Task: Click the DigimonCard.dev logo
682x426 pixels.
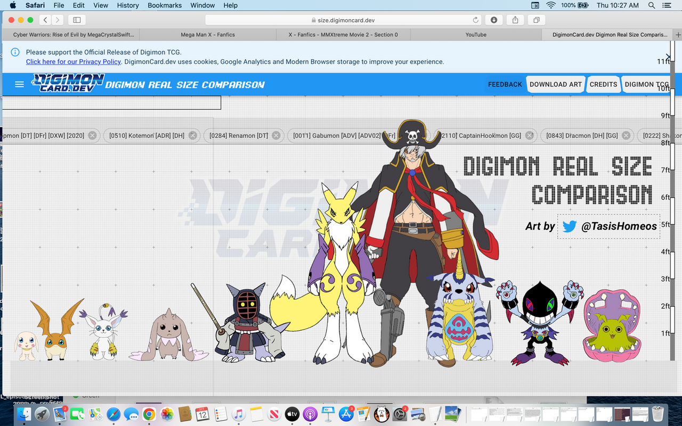Action: tap(68, 84)
